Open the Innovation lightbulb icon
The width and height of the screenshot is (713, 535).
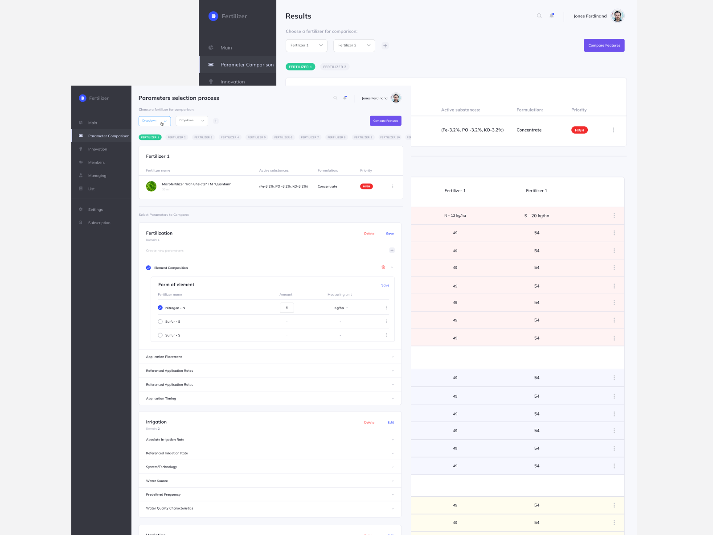click(x=81, y=149)
